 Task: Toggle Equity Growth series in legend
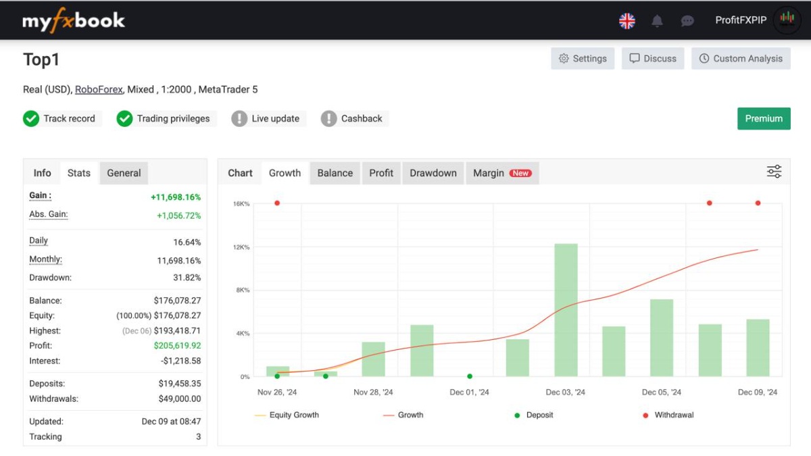pyautogui.click(x=287, y=415)
